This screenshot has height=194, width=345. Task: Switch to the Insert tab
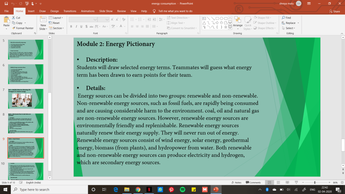31,11
